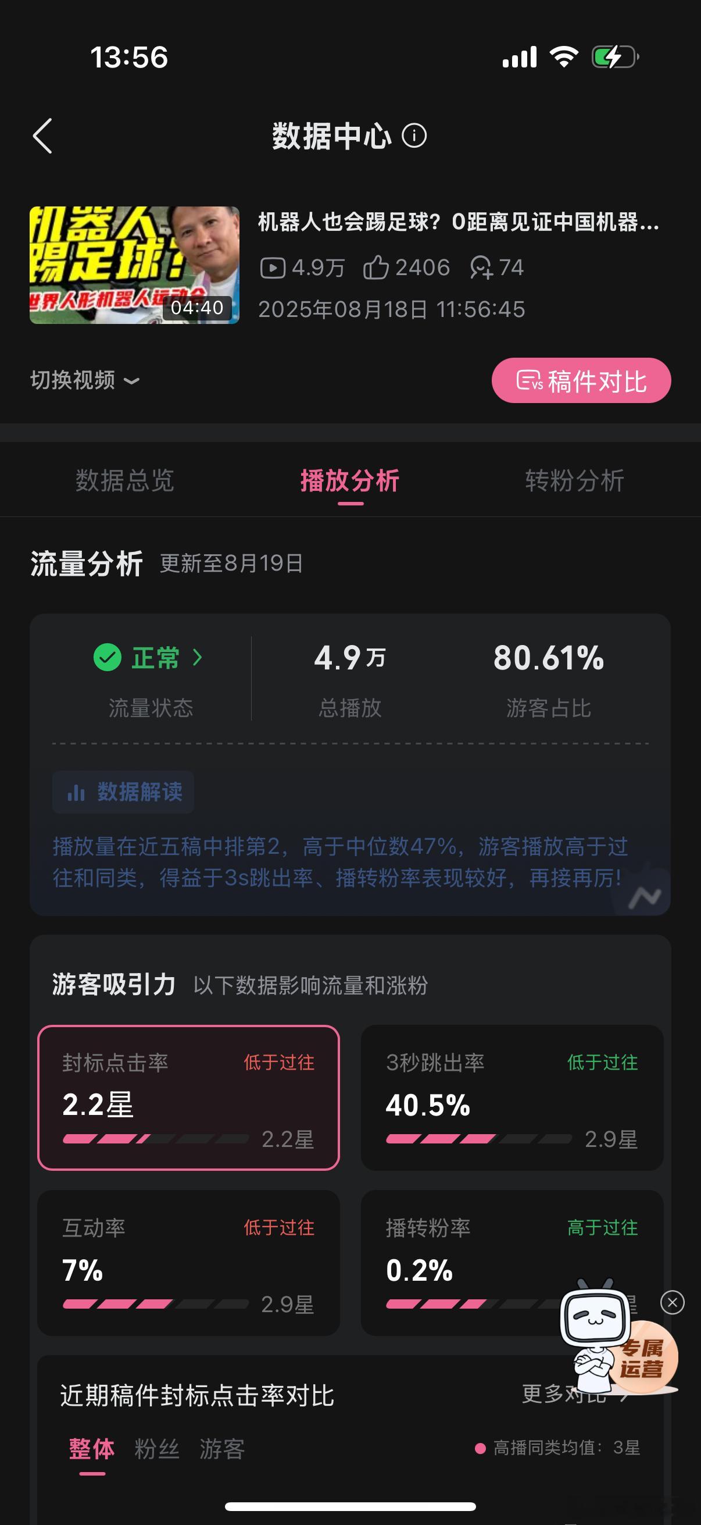Screen dimensions: 701x1525
Task: Select the 3秒跳出率 metric card
Action: (x=512, y=1098)
